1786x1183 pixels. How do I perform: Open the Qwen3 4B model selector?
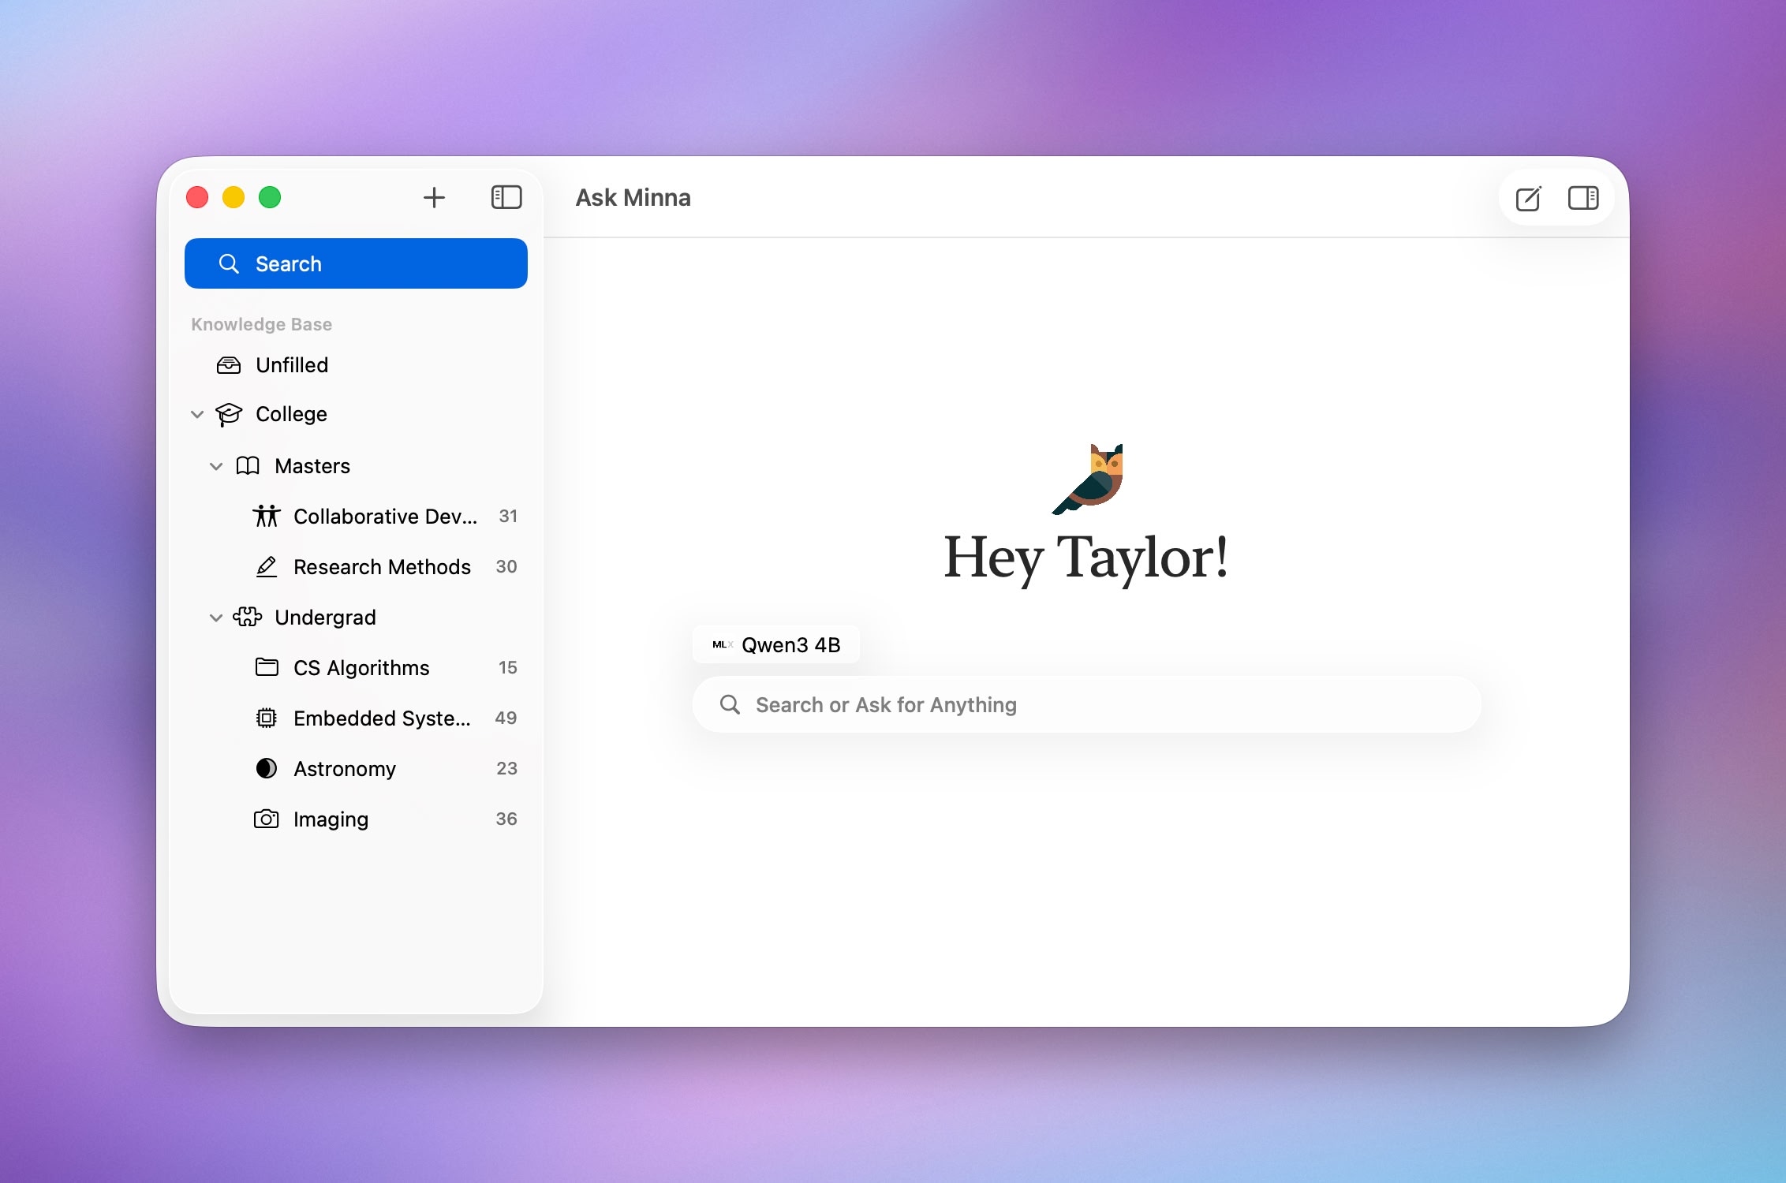click(776, 645)
